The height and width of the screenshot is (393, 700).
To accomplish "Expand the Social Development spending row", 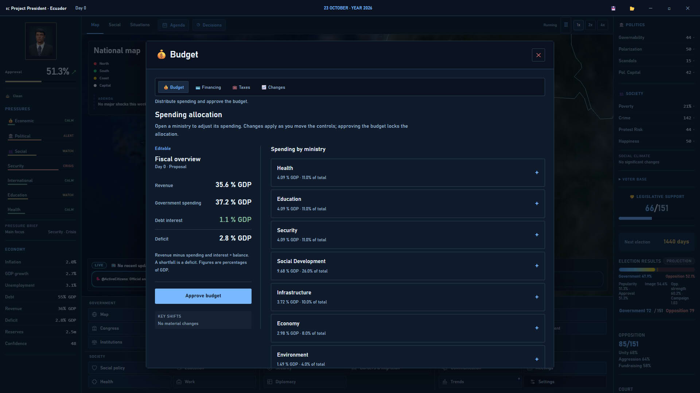I will point(408,266).
